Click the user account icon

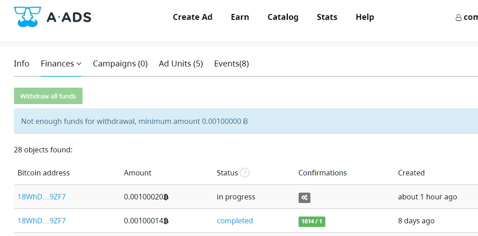459,18
